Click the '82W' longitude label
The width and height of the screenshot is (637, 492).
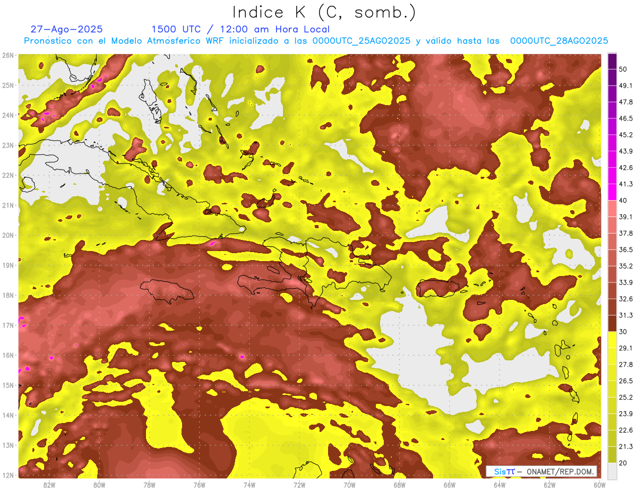[49, 485]
